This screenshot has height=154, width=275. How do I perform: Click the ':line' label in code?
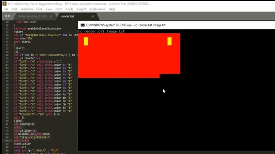(x=18, y=121)
